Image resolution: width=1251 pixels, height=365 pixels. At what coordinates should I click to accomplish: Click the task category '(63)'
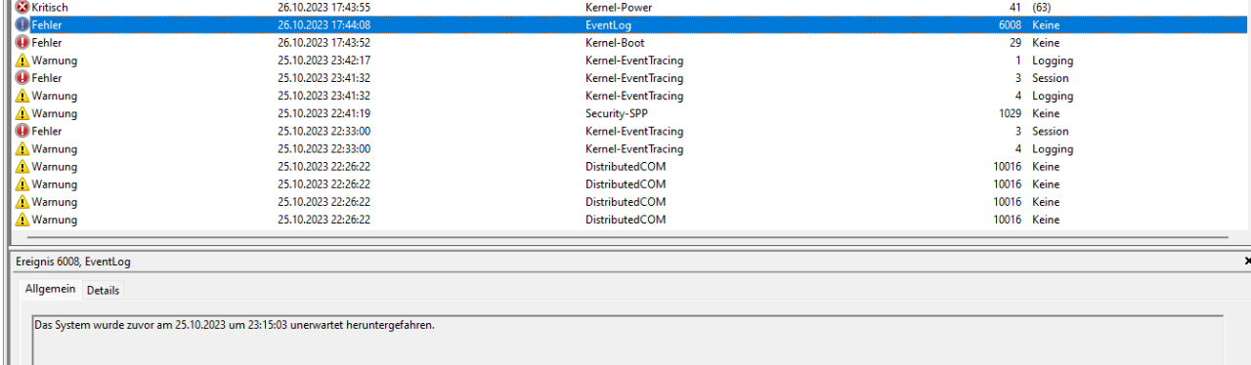[1042, 7]
